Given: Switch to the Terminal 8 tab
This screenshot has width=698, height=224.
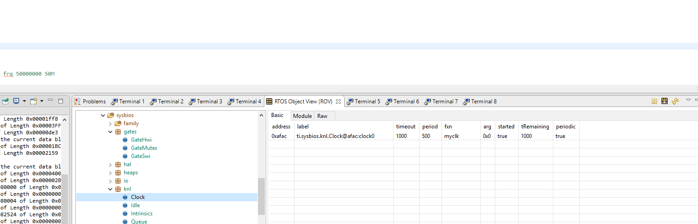Looking at the screenshot, I should (x=479, y=102).
